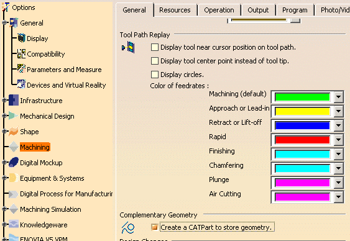The height and width of the screenshot is (241, 350).
Task: Select Parameters and Measure in tree
Action: tap(64, 70)
